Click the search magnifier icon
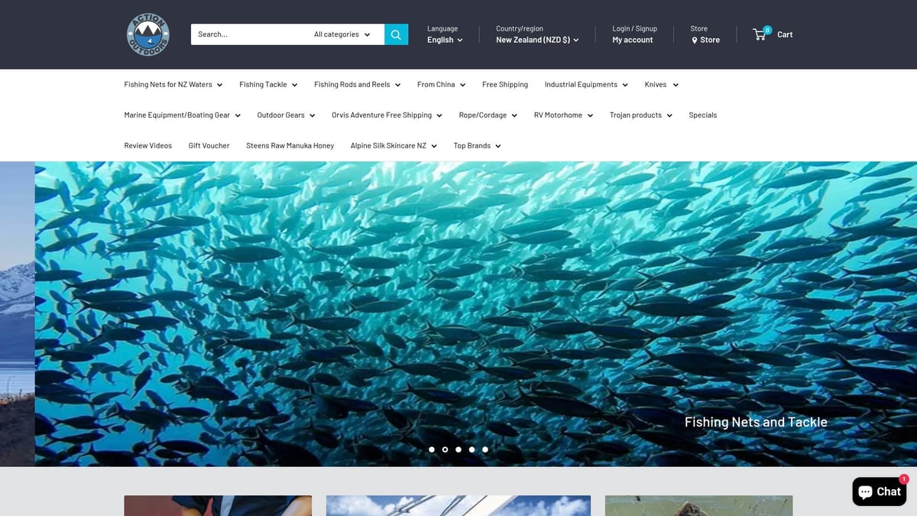The height and width of the screenshot is (516, 917). tap(396, 34)
